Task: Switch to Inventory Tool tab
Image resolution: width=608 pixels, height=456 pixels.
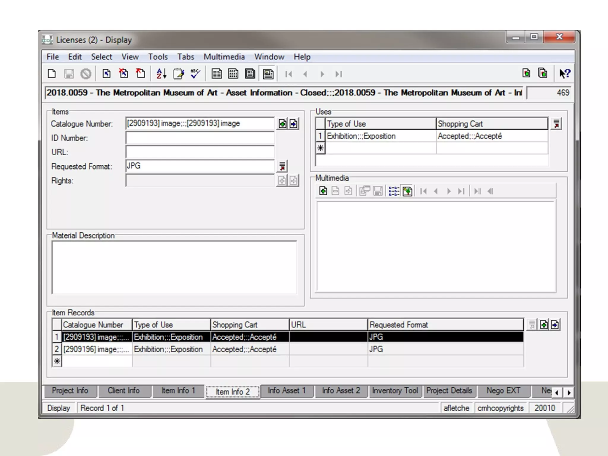Action: pos(395,391)
